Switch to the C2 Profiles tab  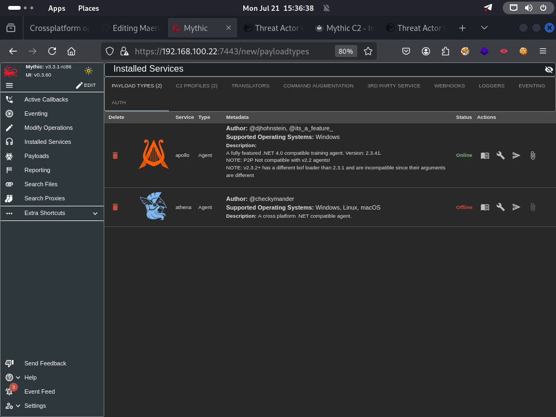(x=197, y=86)
